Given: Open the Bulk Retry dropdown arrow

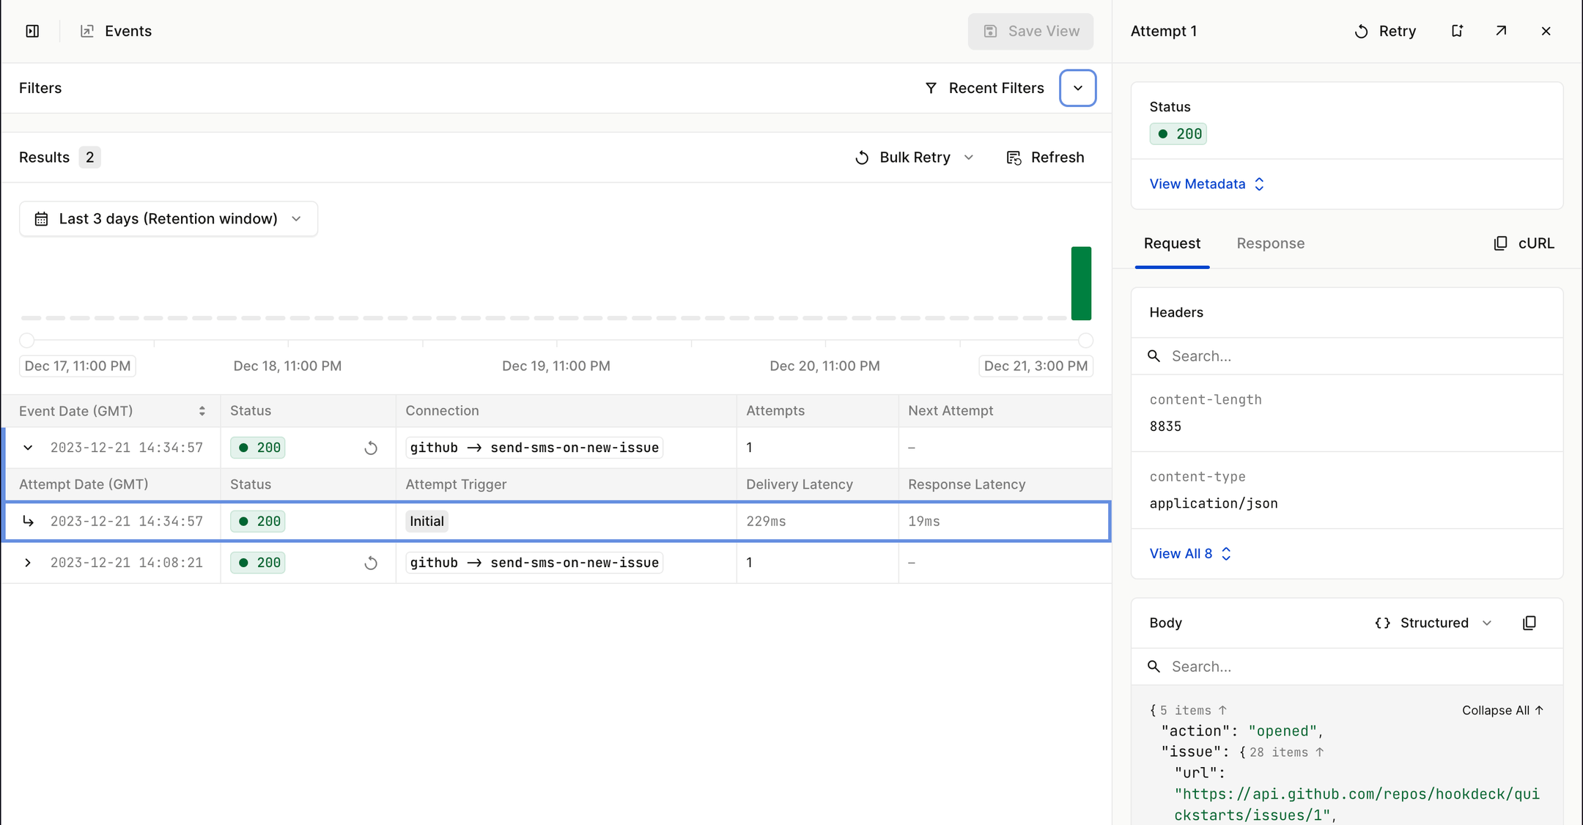Looking at the screenshot, I should (969, 157).
